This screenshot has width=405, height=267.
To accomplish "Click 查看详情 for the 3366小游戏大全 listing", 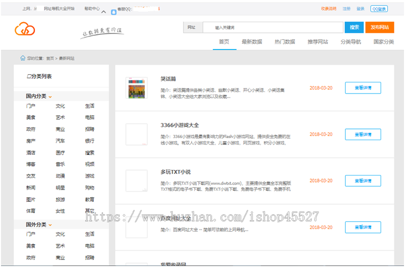I will [363, 135].
